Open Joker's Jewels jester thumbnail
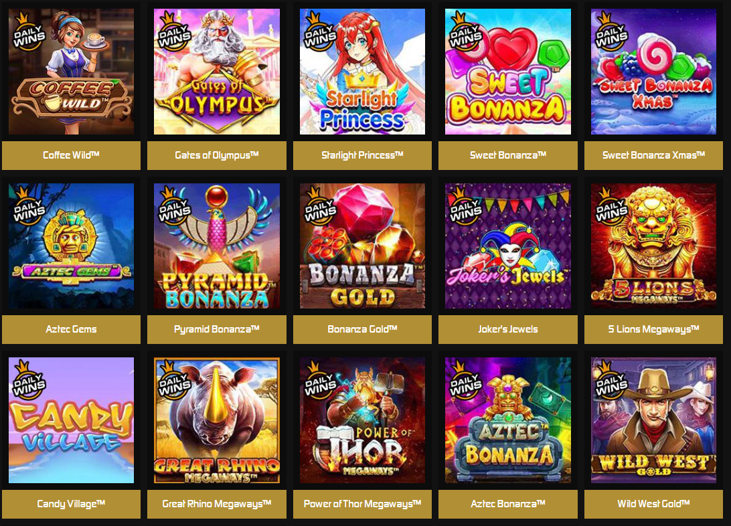 point(507,246)
